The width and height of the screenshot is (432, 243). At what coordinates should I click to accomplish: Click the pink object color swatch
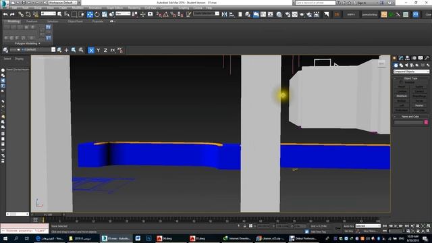click(426, 122)
